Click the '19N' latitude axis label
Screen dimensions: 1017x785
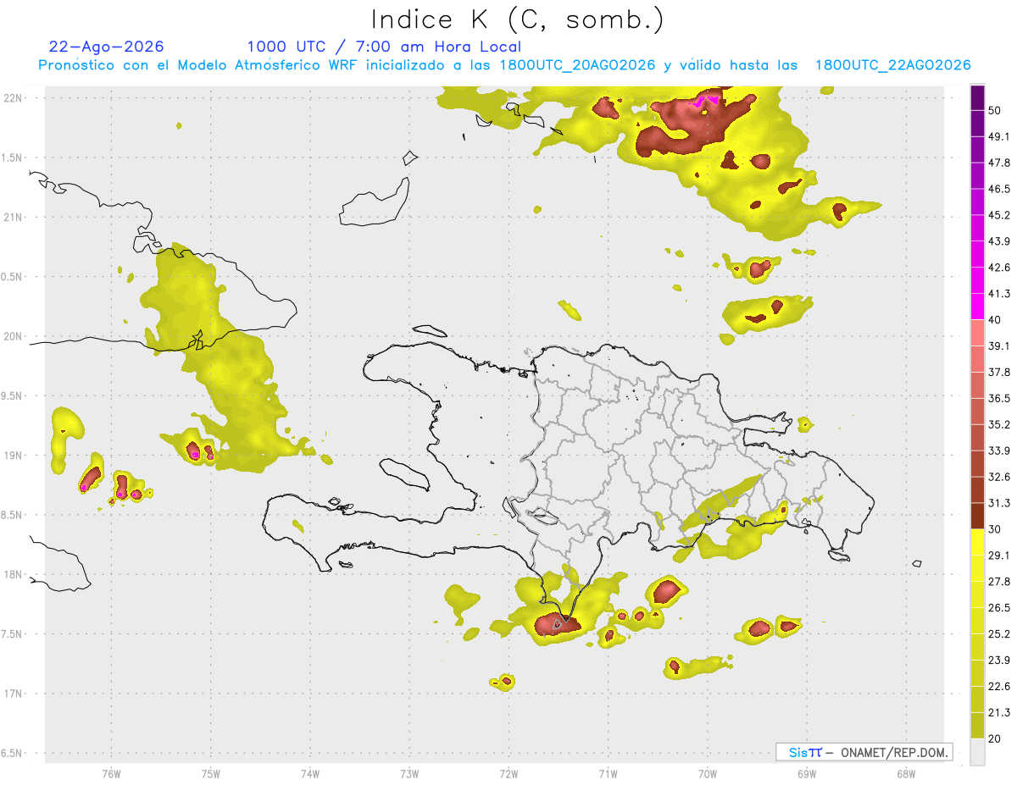13,456
